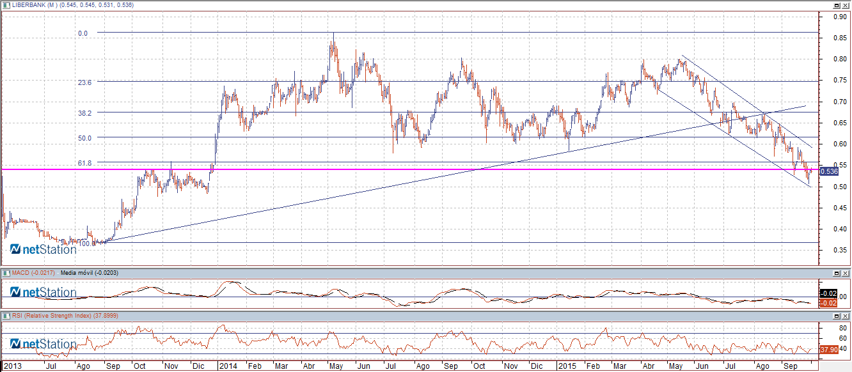Click the LIBERBANK chart panel icon
852x372 pixels.
(x=5, y=4)
